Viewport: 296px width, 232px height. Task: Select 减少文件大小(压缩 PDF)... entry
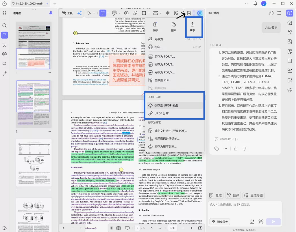[175, 131]
